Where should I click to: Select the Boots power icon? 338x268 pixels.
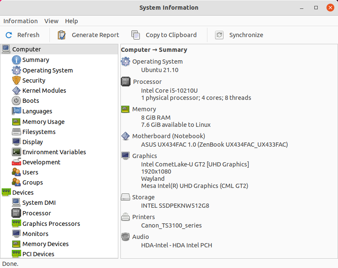16,101
